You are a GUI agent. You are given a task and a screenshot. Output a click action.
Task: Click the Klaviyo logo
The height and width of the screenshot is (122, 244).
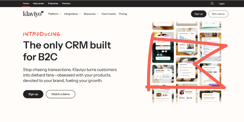pyautogui.click(x=33, y=14)
